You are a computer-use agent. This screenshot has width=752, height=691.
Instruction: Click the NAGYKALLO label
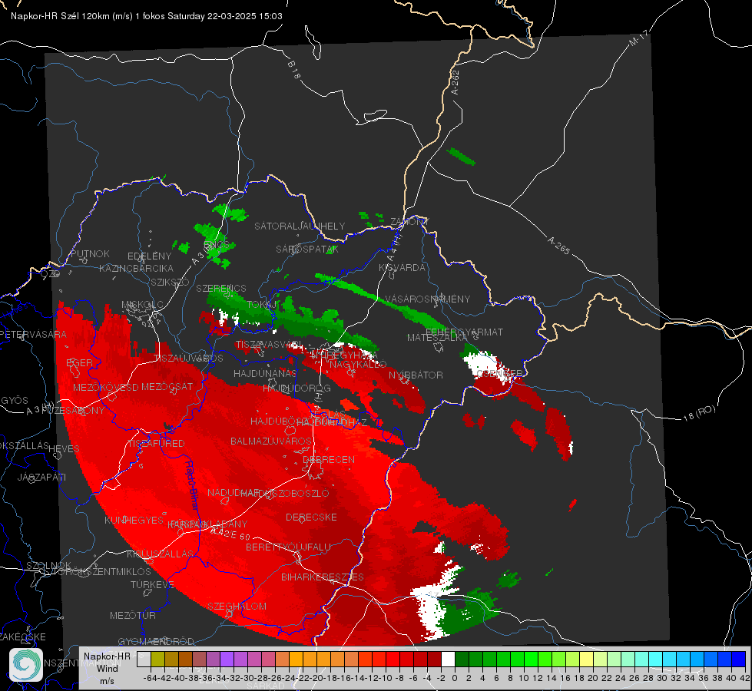tap(358, 364)
